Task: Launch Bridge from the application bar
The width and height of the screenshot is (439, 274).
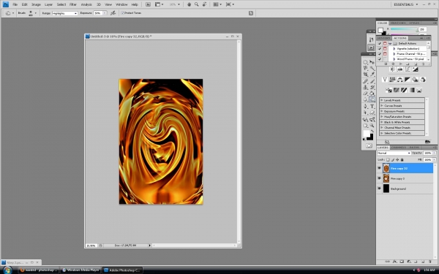Action: (x=148, y=4)
